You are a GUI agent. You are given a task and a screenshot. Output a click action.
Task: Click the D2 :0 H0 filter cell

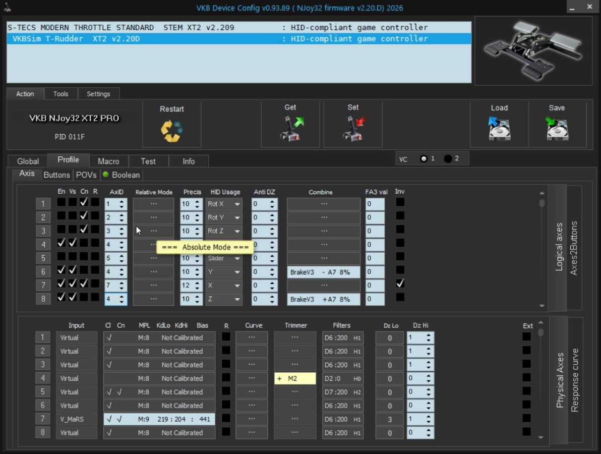343,378
